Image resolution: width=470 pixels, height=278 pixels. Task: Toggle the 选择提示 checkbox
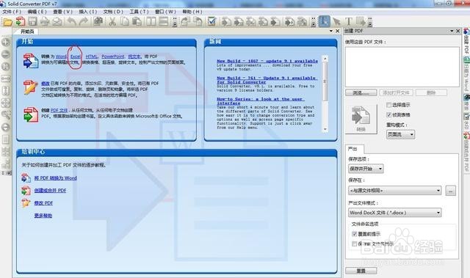coord(388,105)
